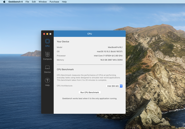This screenshot has height=129, width=185.
Task: Start the Run CPU Benchmark button
Action: (90, 92)
